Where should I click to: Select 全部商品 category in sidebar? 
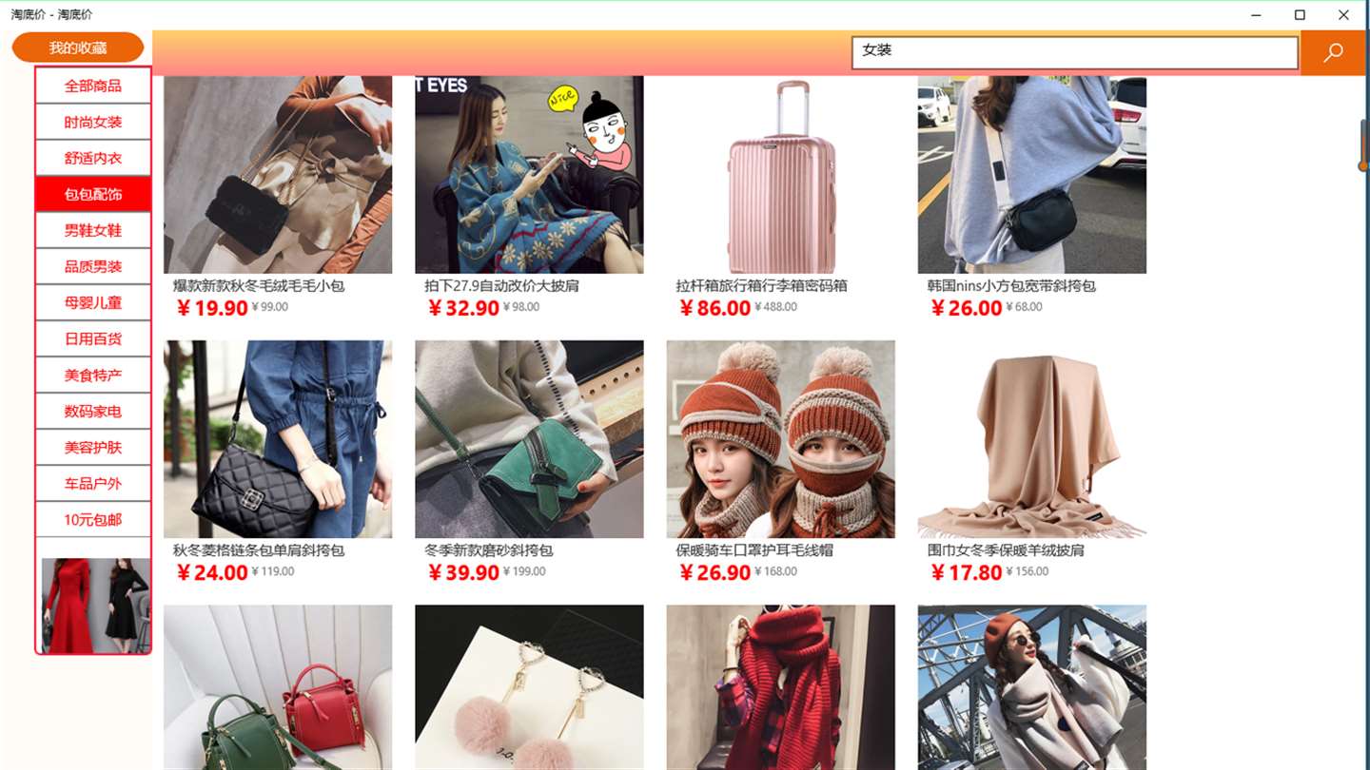pyautogui.click(x=93, y=86)
